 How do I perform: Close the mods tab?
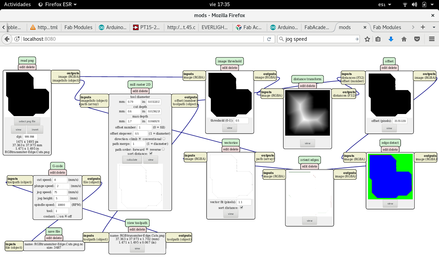365,27
